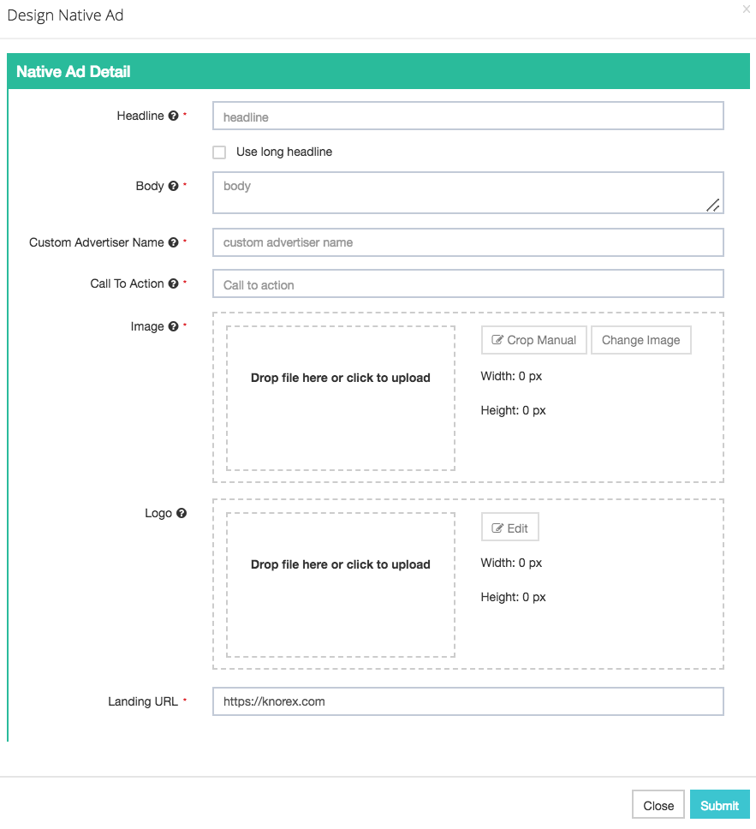Viewport: 756px width, 829px height.
Task: Click the Call to action input
Action: pos(467,284)
